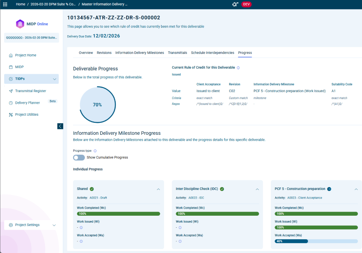
Task: Click the MIDP Online hexagon logo
Action: [x=20, y=24]
